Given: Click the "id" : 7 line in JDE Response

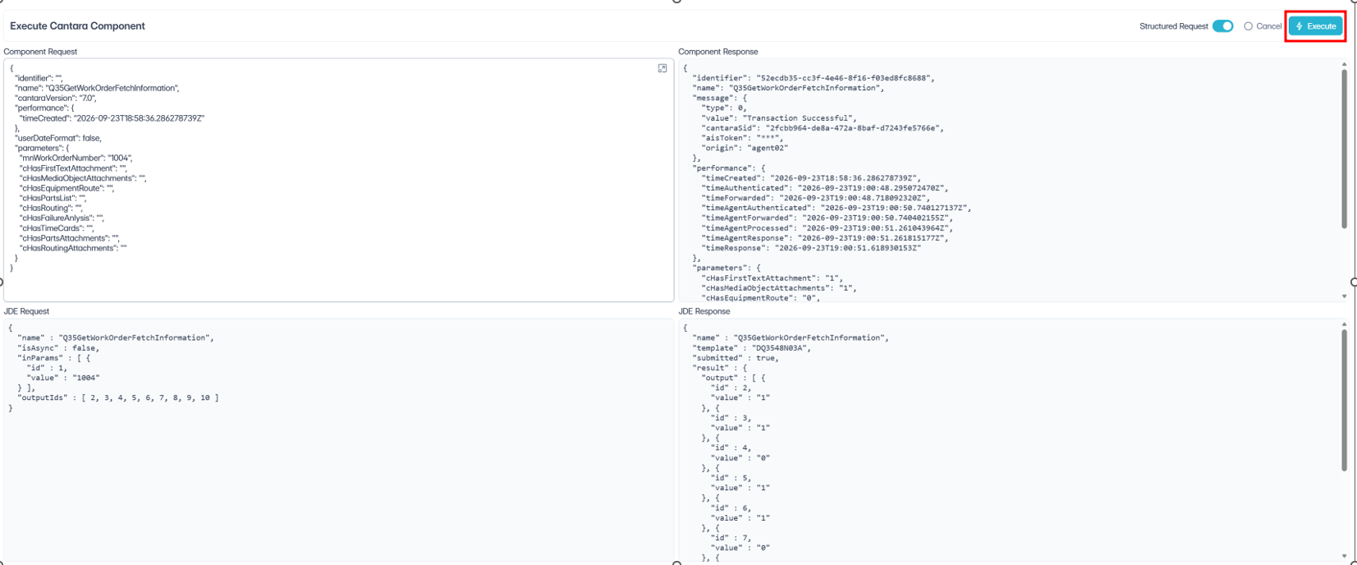Looking at the screenshot, I should coord(731,538).
